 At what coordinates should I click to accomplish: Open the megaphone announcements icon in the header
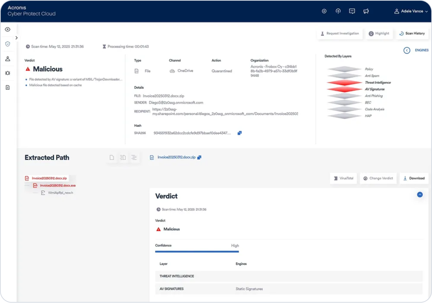click(x=366, y=11)
